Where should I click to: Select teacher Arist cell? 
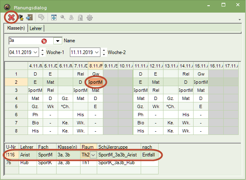tap(28, 155)
